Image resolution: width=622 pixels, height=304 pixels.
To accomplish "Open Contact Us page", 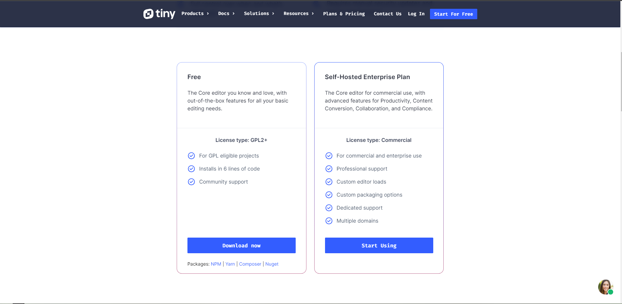I will [x=387, y=14].
